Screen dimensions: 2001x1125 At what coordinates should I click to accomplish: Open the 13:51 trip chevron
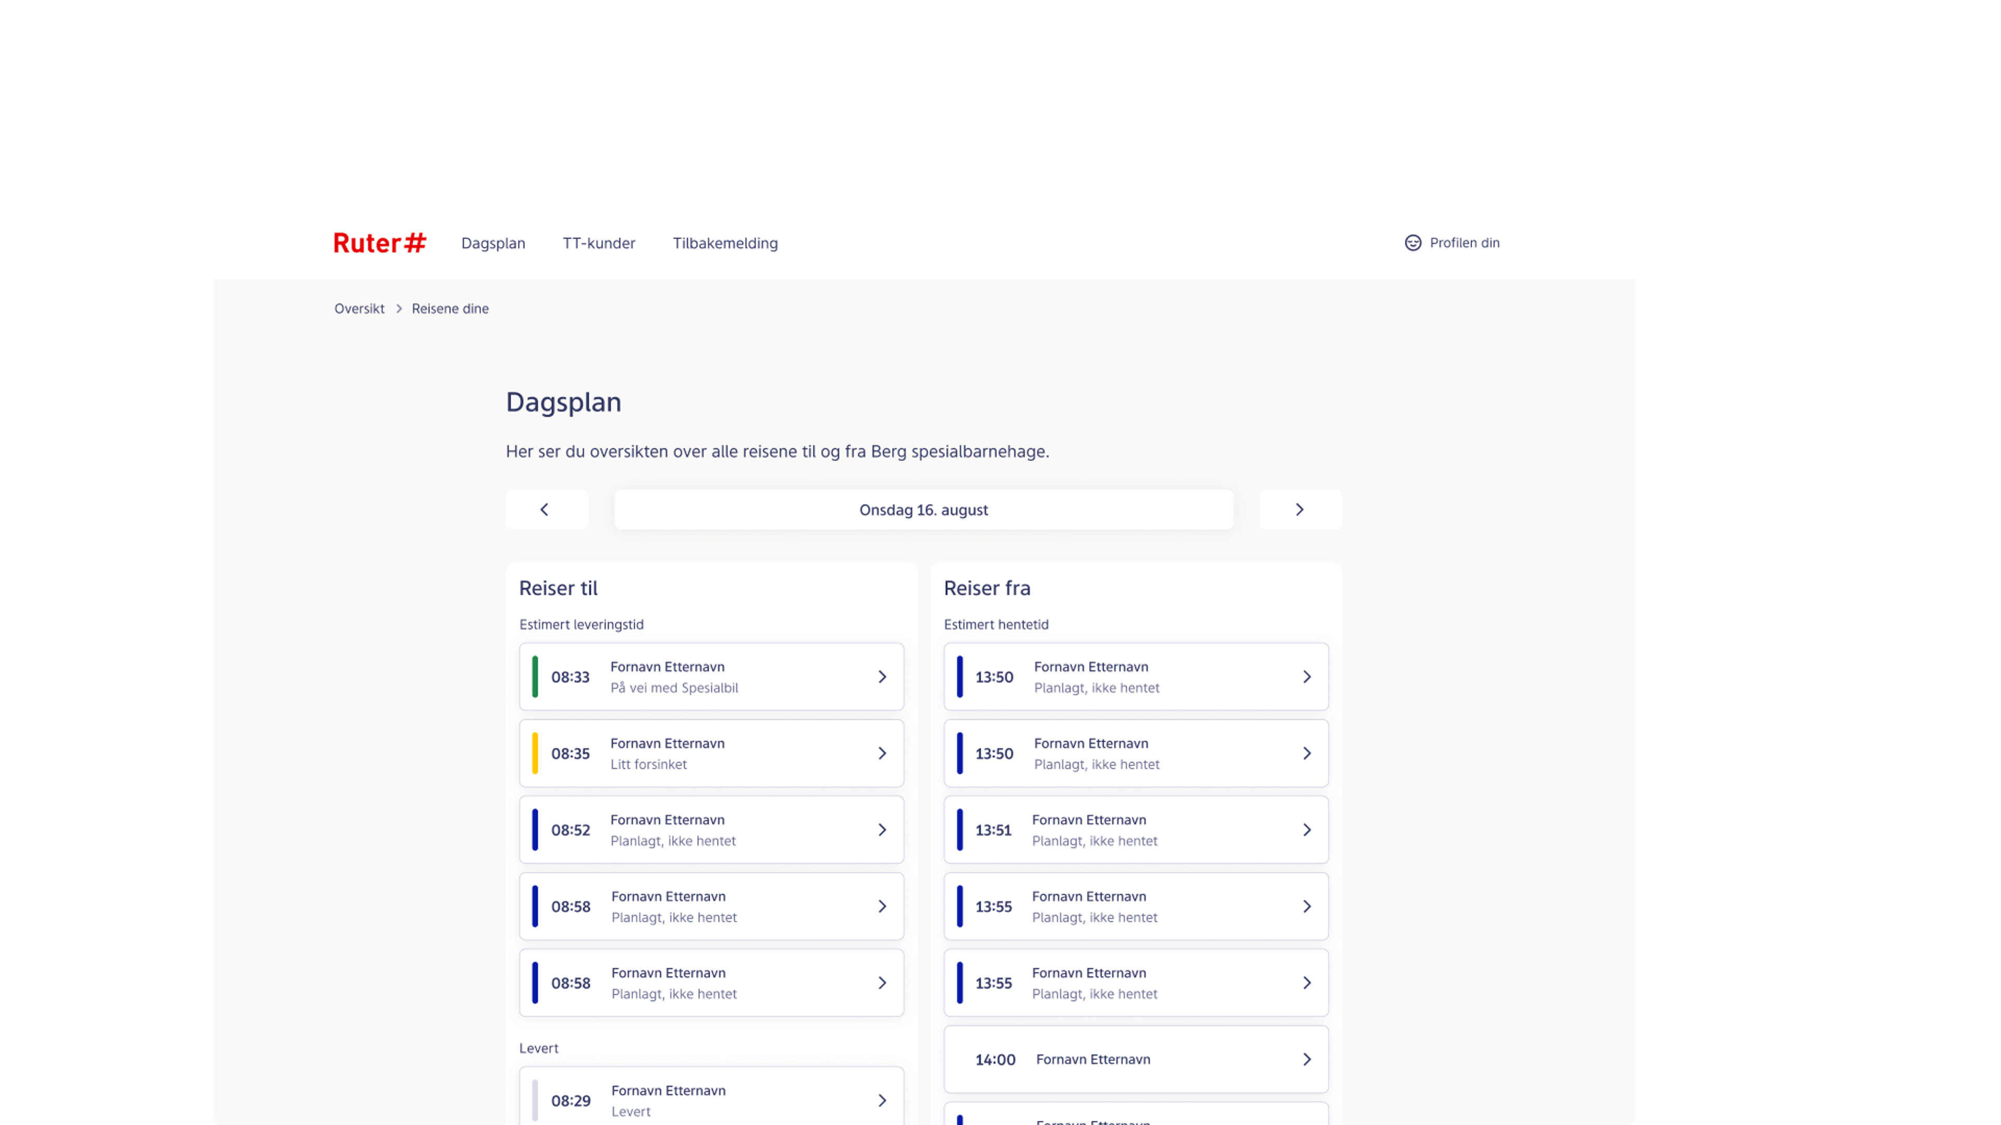tap(1306, 829)
